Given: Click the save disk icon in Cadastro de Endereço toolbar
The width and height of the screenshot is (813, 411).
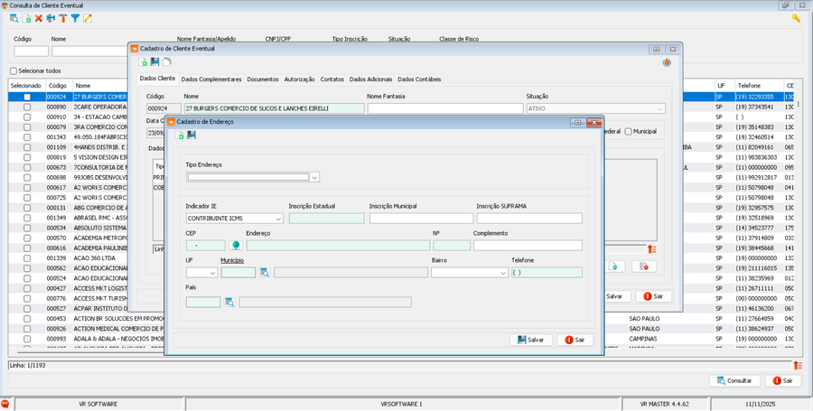Looking at the screenshot, I should (192, 135).
